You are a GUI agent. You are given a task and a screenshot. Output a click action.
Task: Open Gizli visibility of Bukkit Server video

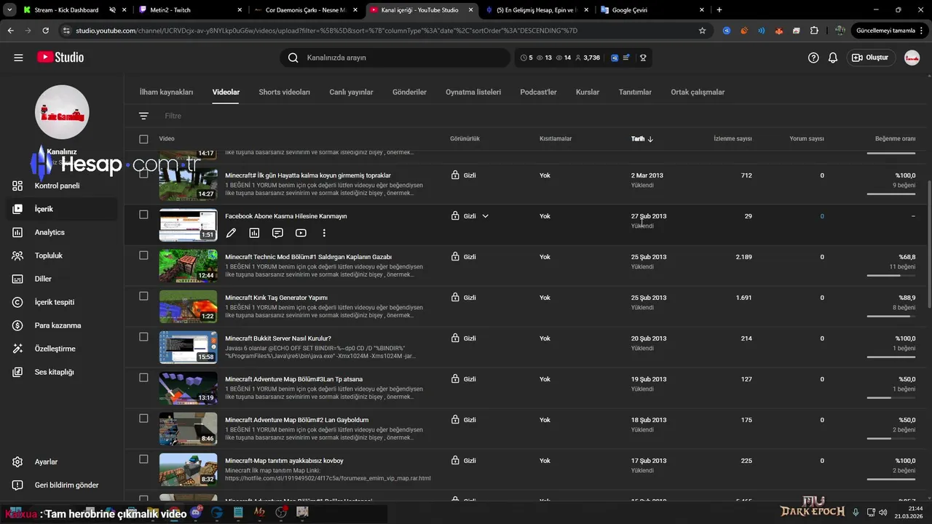coord(463,338)
